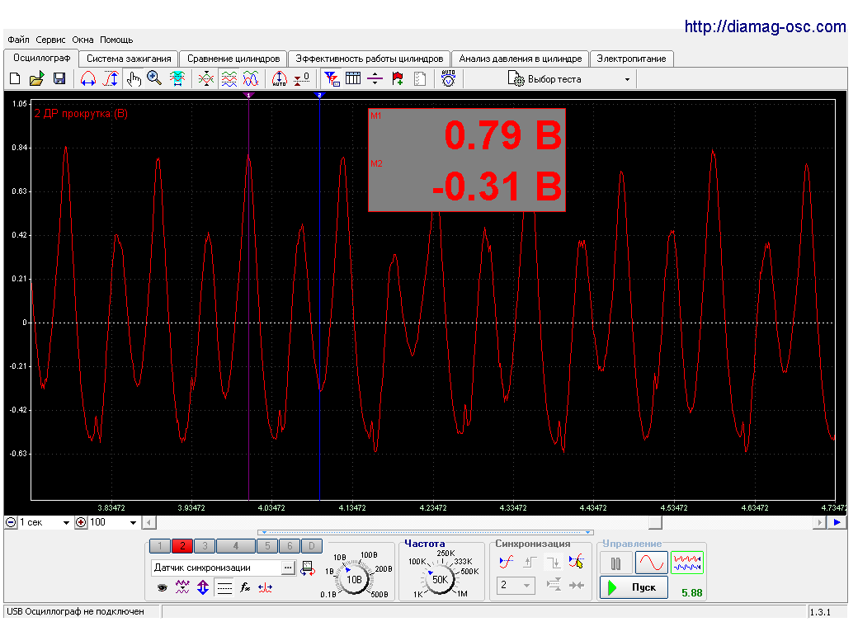This screenshot has width=858, height=622.
Task: Select vertical stretch tool in toolbar
Action: (111, 78)
